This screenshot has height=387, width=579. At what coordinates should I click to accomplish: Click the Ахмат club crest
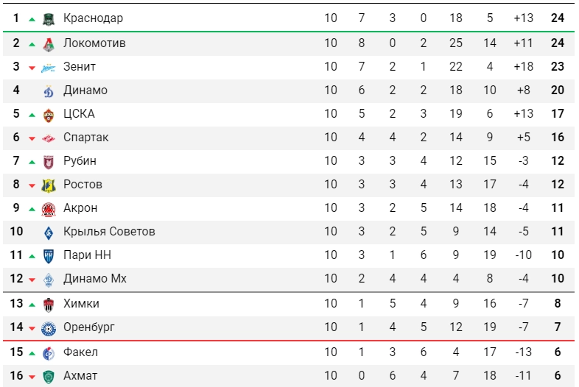click(49, 376)
